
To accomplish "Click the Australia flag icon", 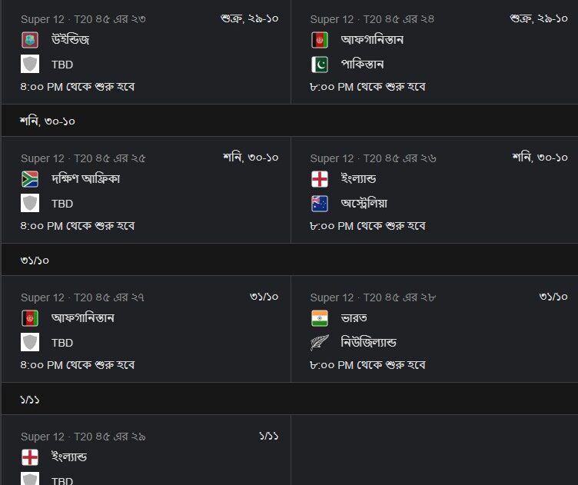I will coord(319,204).
